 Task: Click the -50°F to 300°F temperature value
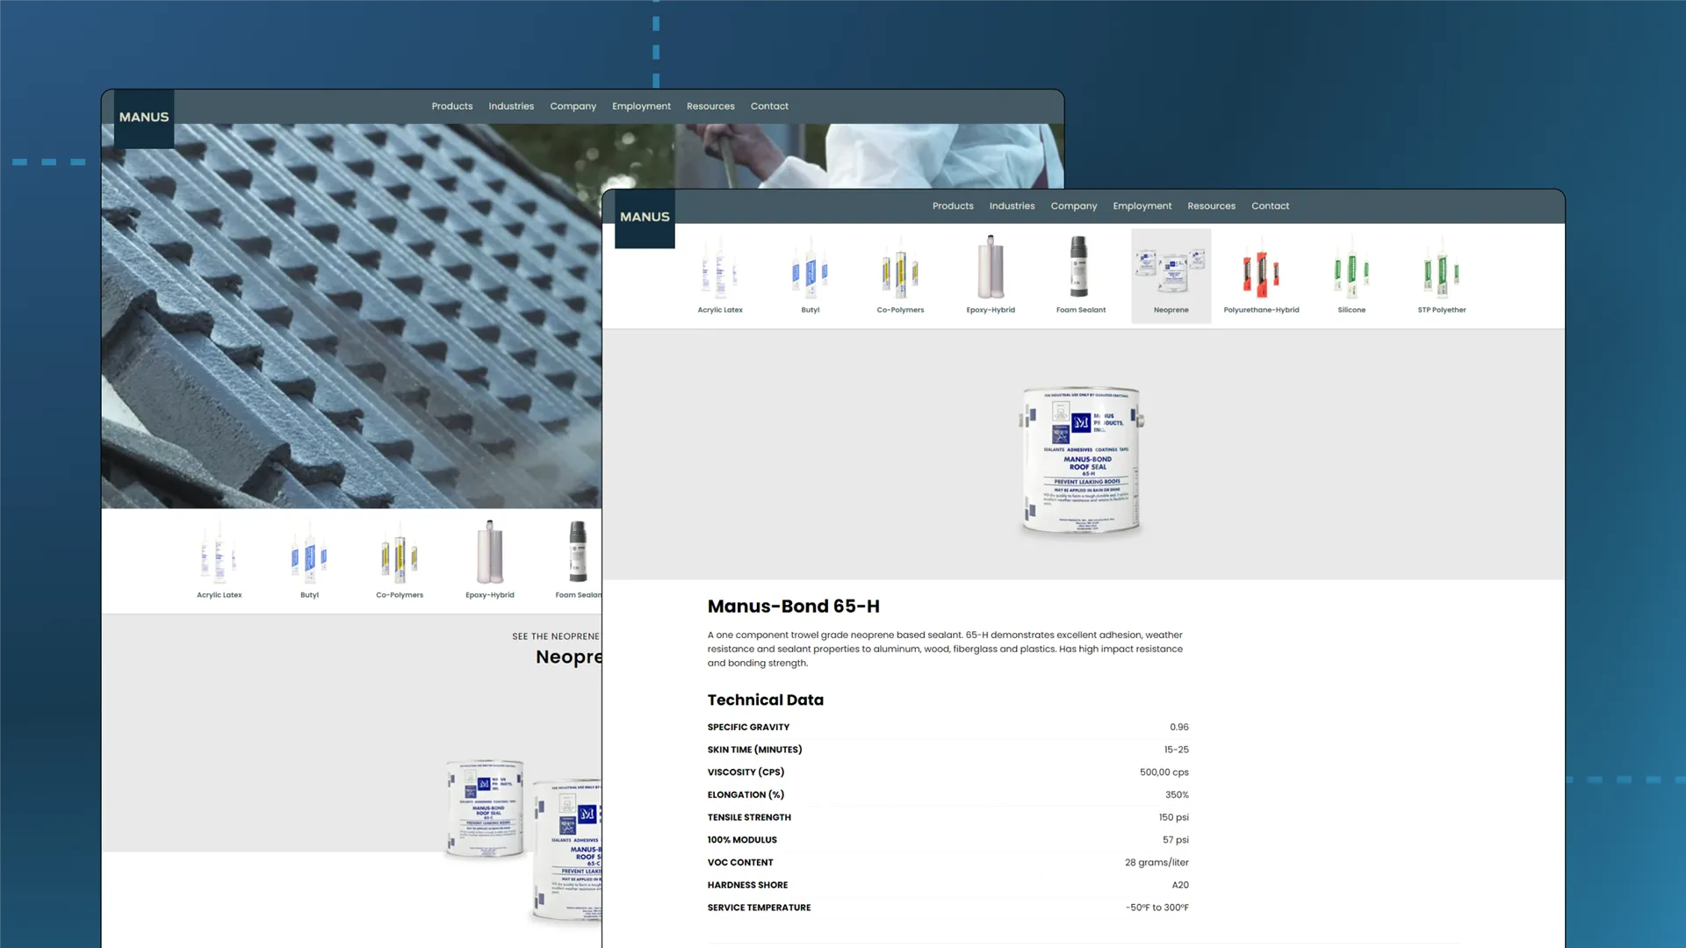click(1156, 908)
